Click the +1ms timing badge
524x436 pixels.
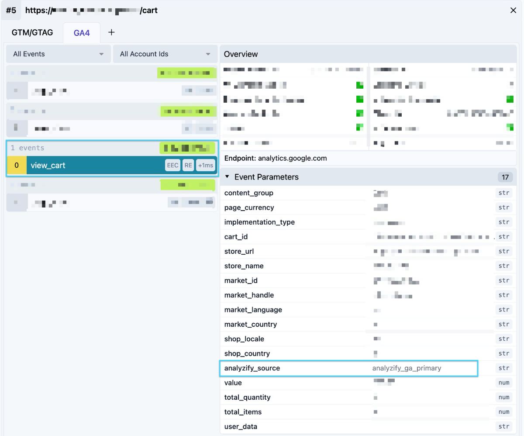(x=206, y=166)
